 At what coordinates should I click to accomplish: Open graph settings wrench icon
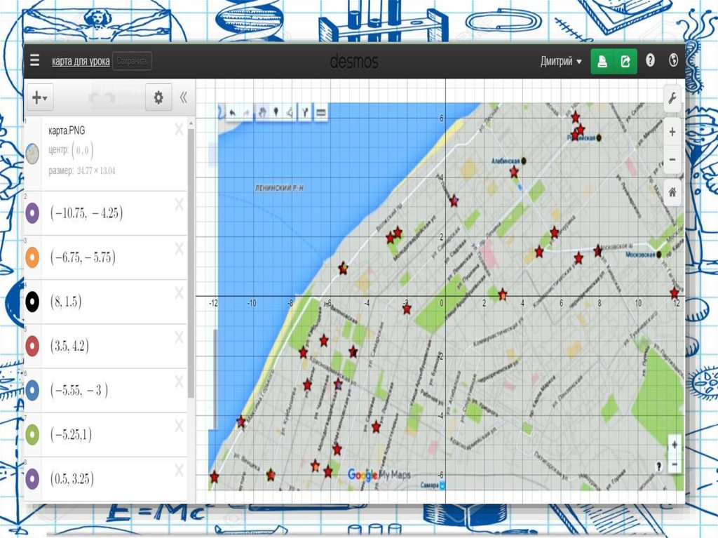672,97
